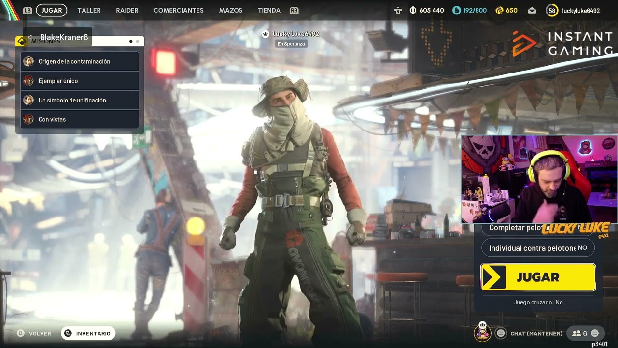Open CHAT (MANTENER) label
Viewport: 618px width, 348px height.
point(536,333)
